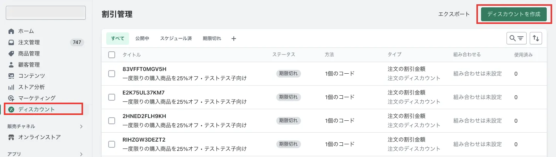Click the content icon in sidebar

(11, 76)
